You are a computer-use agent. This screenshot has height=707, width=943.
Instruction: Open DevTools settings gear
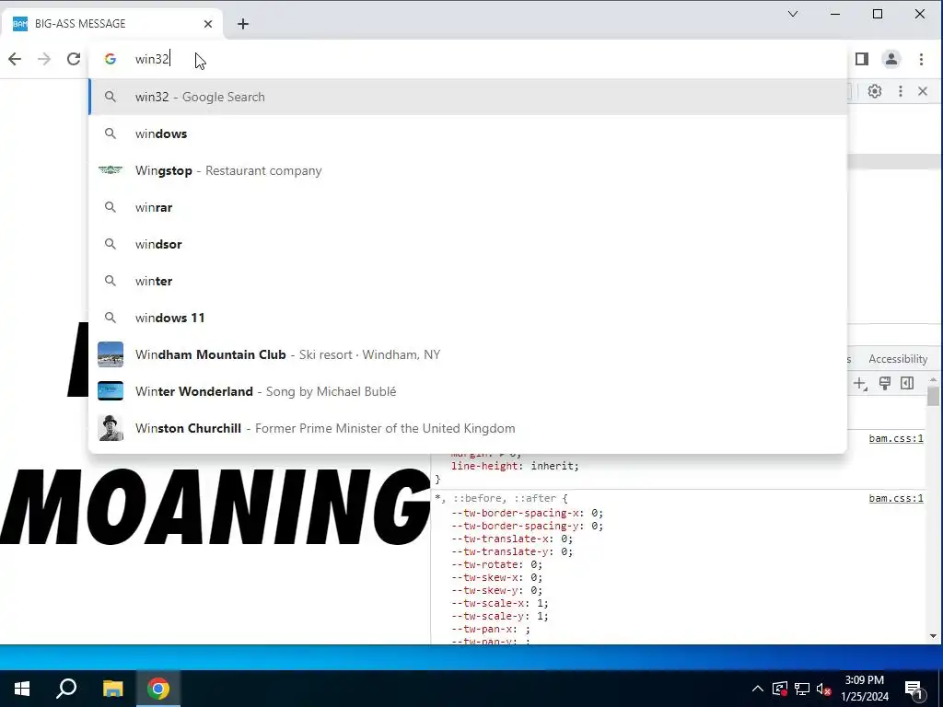(875, 91)
